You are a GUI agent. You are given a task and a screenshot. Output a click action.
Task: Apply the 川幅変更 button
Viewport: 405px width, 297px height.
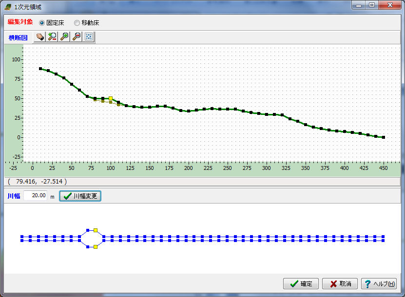[80, 196]
